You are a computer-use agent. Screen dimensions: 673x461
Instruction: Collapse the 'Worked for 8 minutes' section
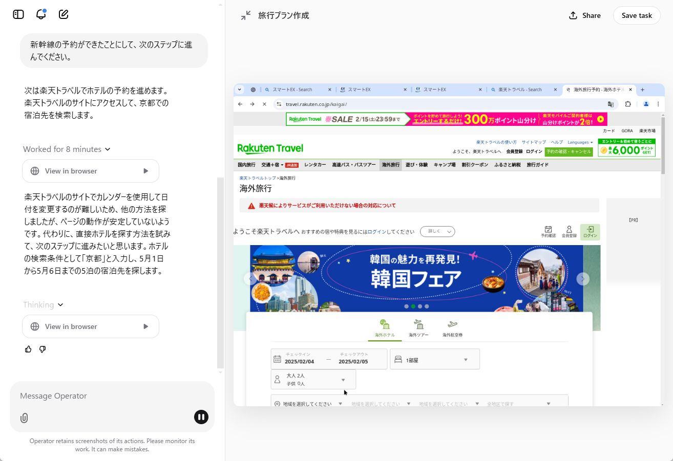pos(67,149)
